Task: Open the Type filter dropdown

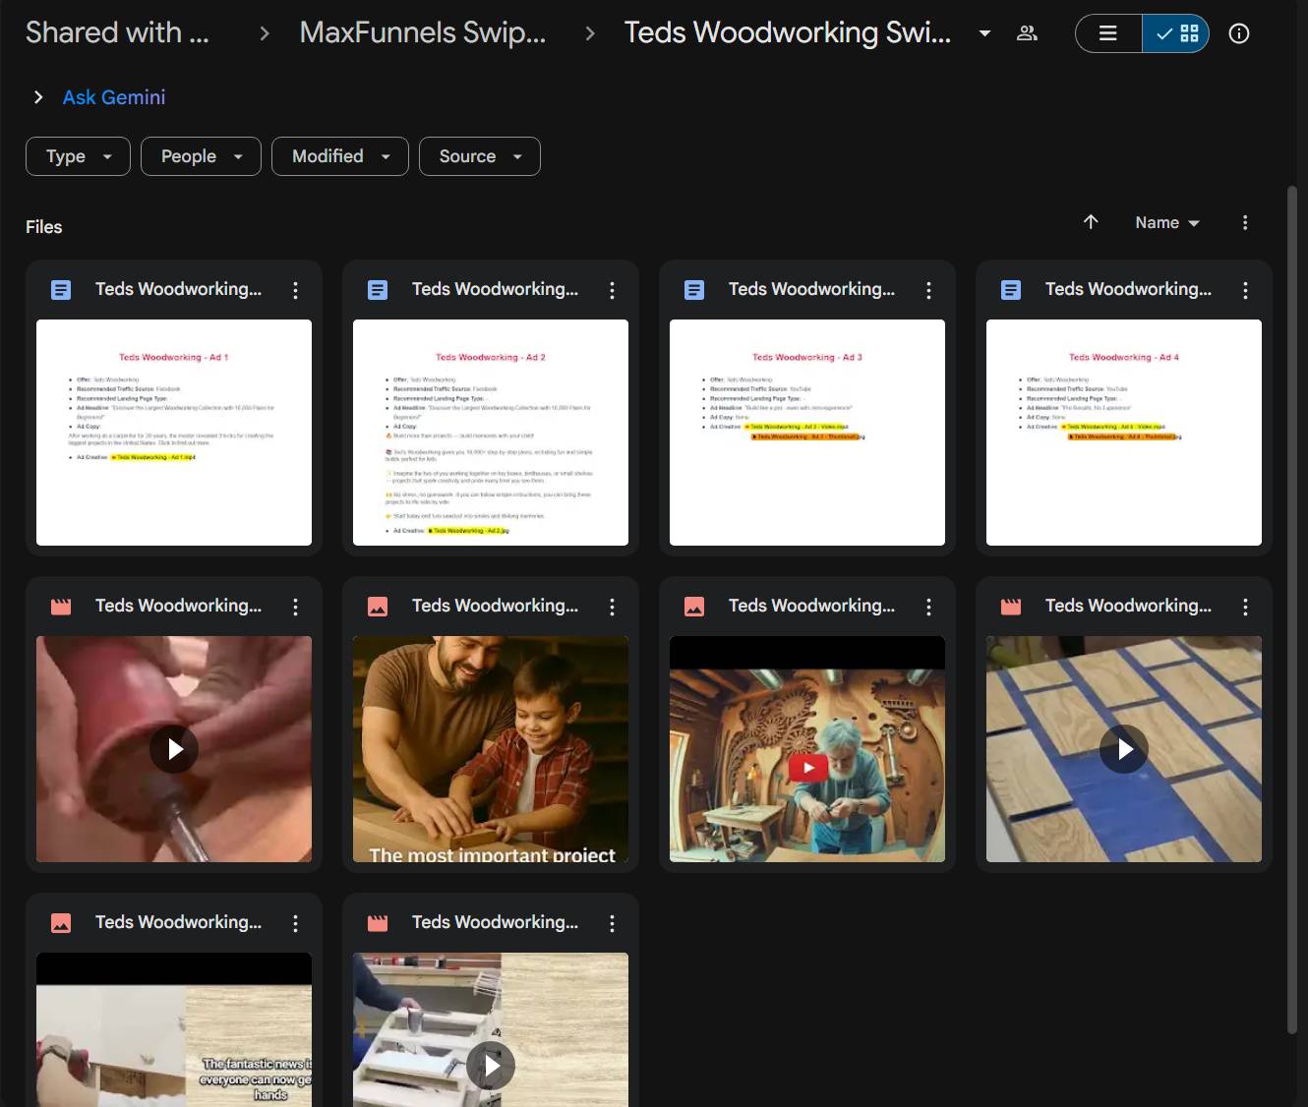Action: [x=78, y=156]
